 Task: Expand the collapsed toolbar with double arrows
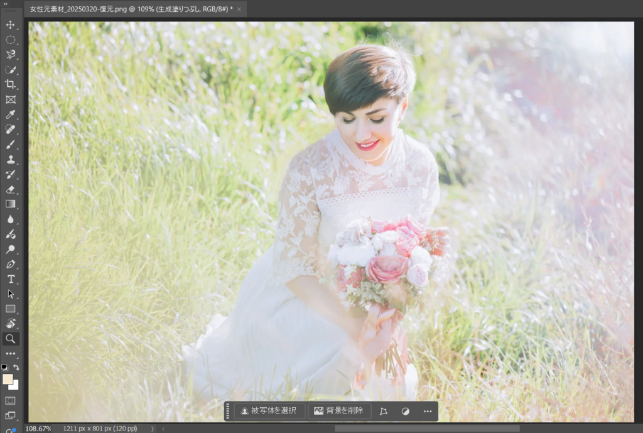(x=6, y=4)
